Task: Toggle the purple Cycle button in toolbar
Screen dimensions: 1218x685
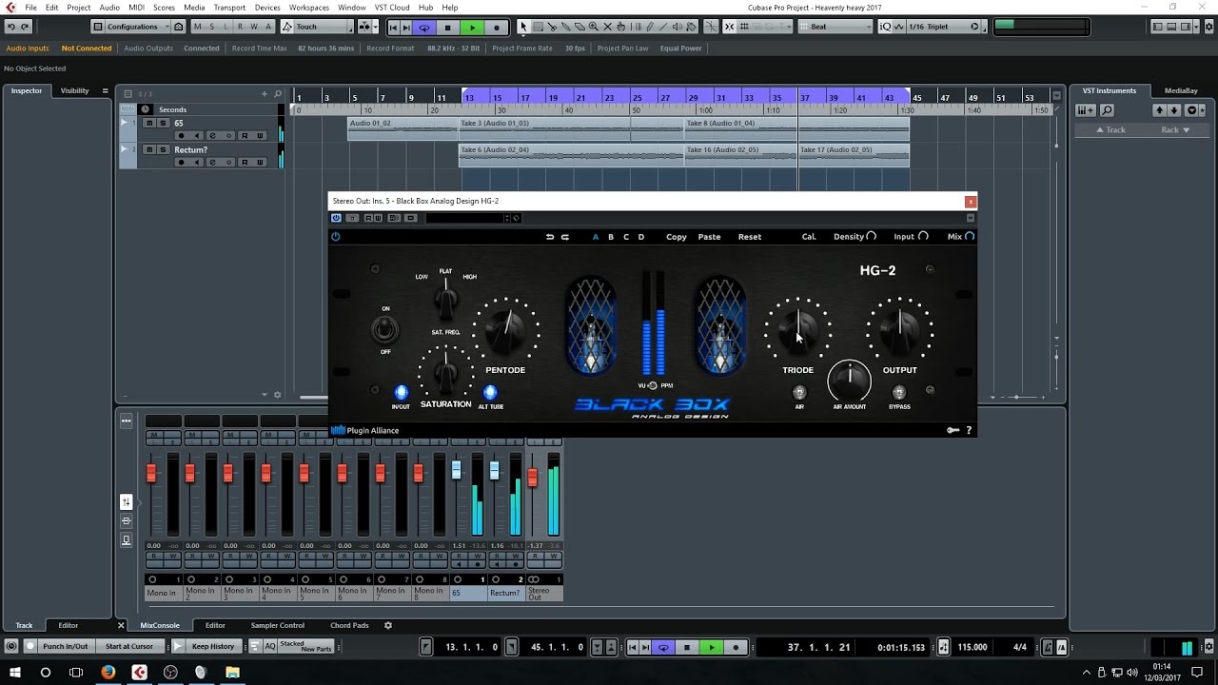Action: pyautogui.click(x=424, y=28)
